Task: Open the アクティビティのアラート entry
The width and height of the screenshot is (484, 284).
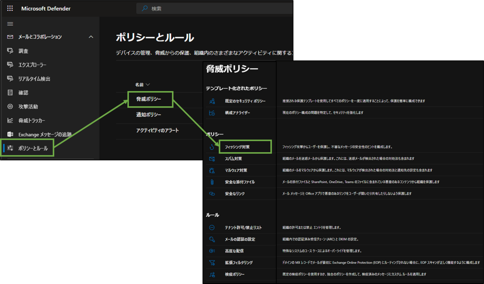Action: [x=157, y=131]
